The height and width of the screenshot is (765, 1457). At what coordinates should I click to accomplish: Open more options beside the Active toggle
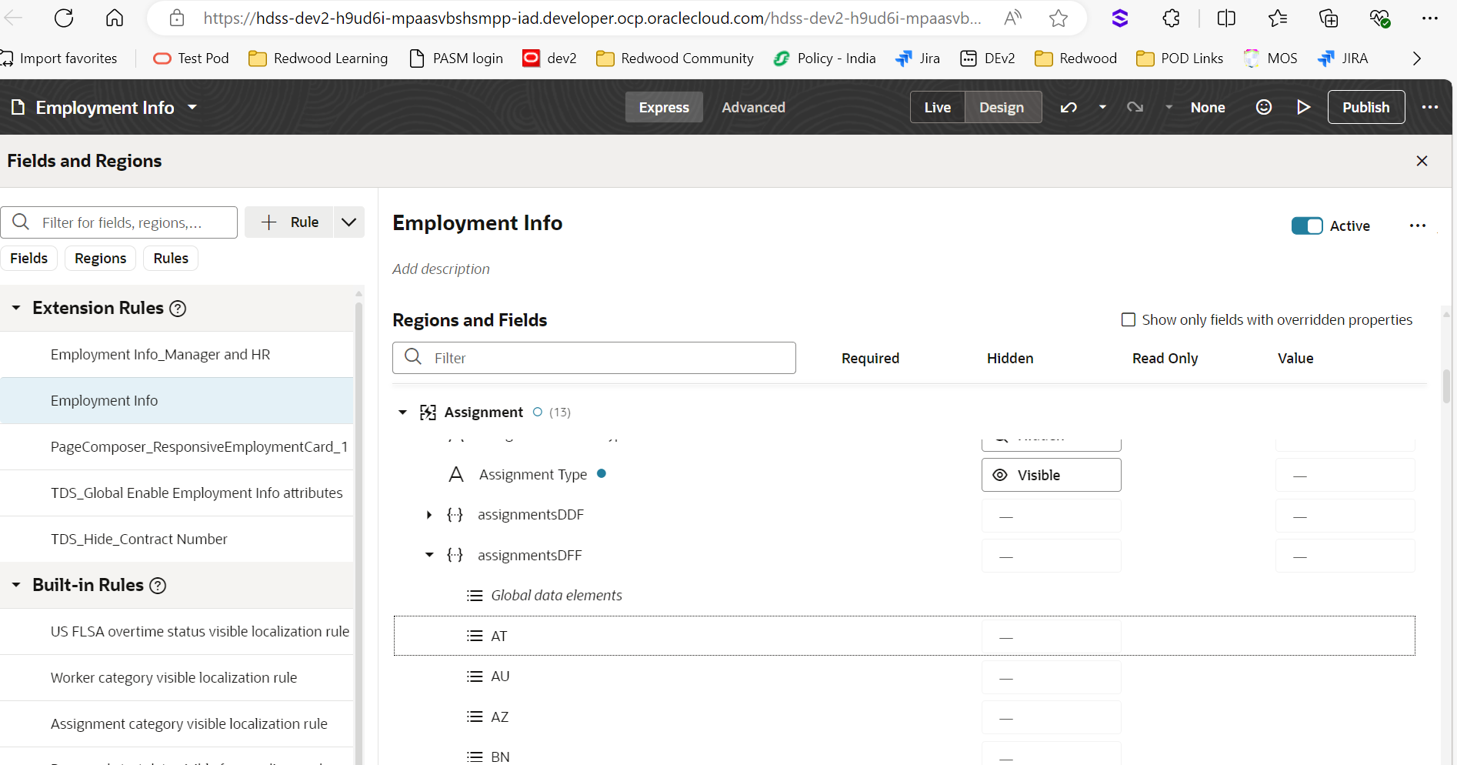[x=1418, y=225]
